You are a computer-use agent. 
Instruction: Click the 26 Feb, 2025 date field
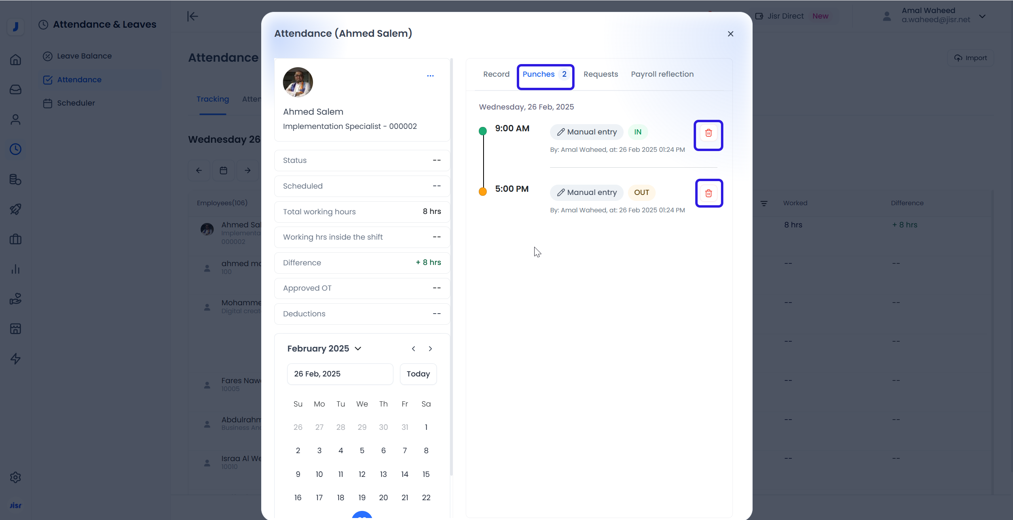pyautogui.click(x=340, y=374)
